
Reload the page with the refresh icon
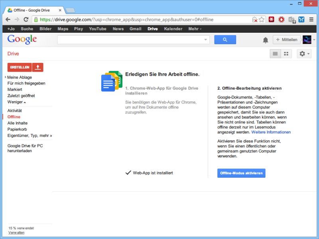[26, 20]
